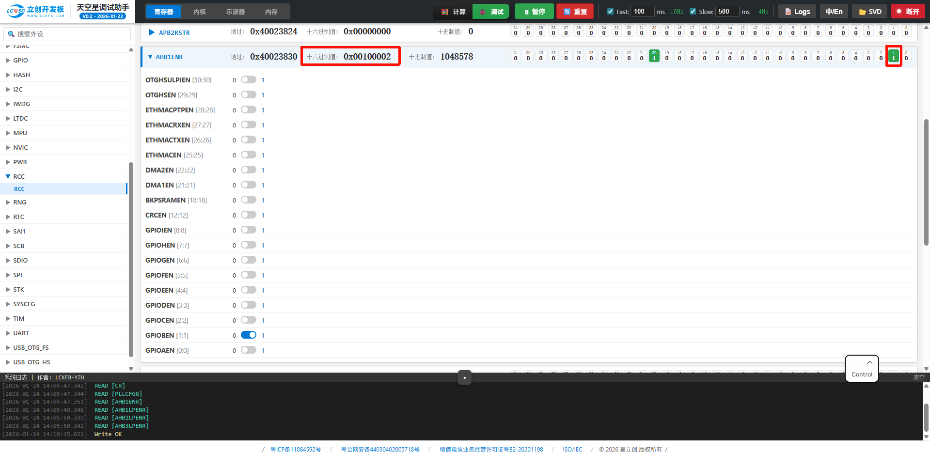Clear the log with 清空 link
The width and height of the screenshot is (930, 453).
918,377
